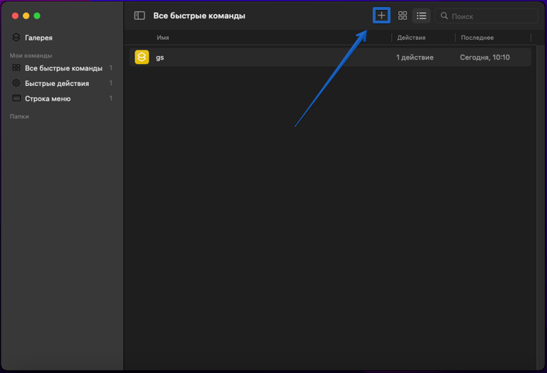Open Галерея in sidebar

click(x=38, y=38)
